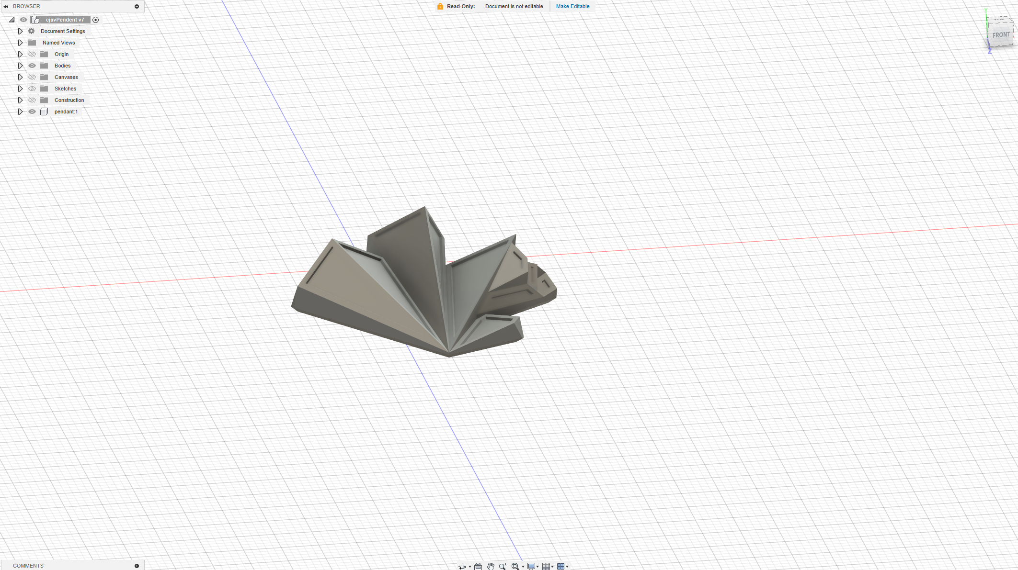The width and height of the screenshot is (1018, 570).
Task: Select the Origin label in browser
Action: point(61,54)
